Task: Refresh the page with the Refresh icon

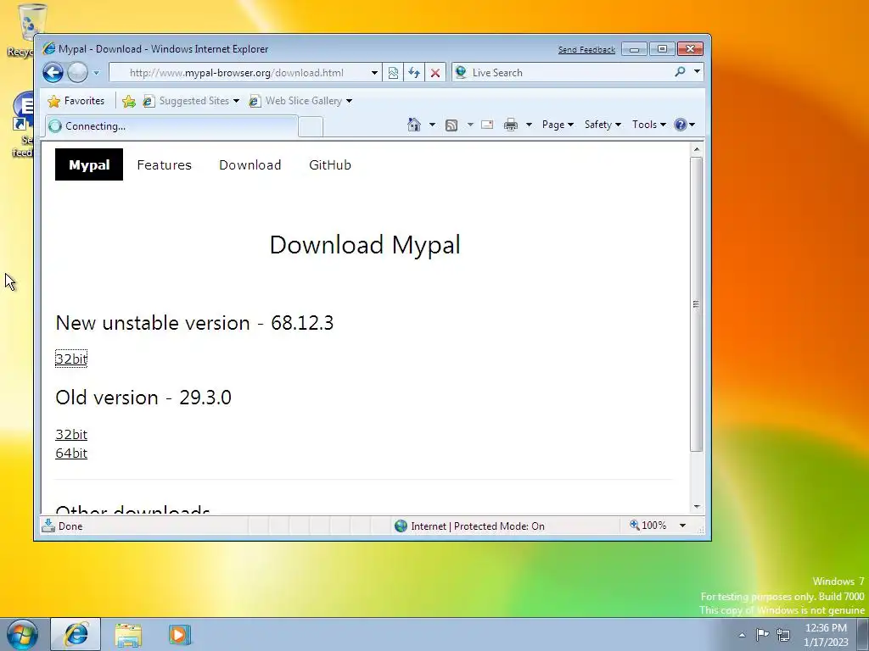Action: (414, 73)
